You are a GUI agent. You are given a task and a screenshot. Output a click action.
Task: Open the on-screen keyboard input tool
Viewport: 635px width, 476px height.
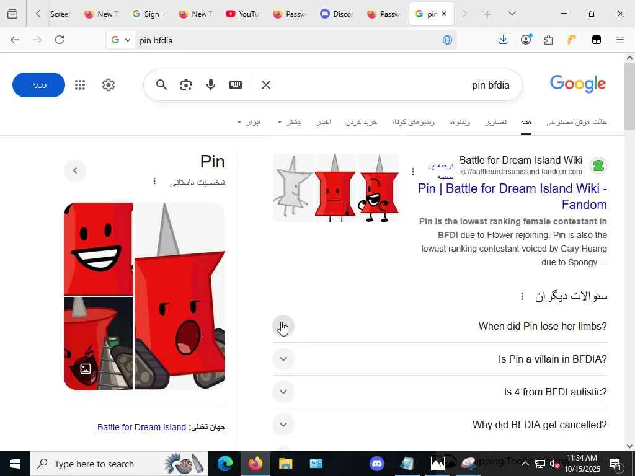click(x=236, y=84)
